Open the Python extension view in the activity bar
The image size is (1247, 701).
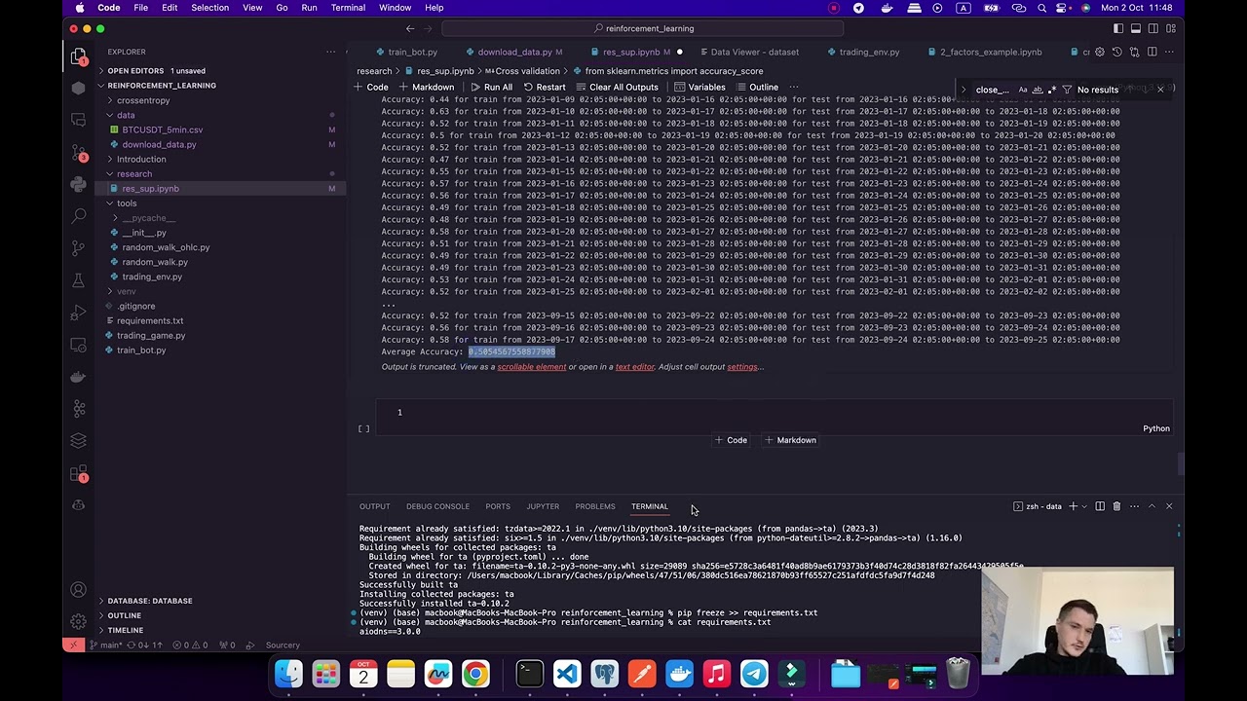pyautogui.click(x=79, y=184)
